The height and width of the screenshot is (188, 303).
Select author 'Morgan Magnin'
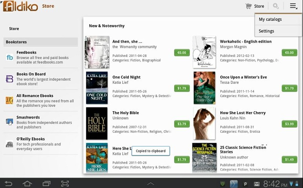pyautogui.click(x=233, y=47)
